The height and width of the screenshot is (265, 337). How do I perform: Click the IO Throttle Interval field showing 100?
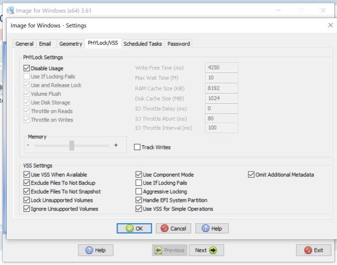click(x=222, y=128)
